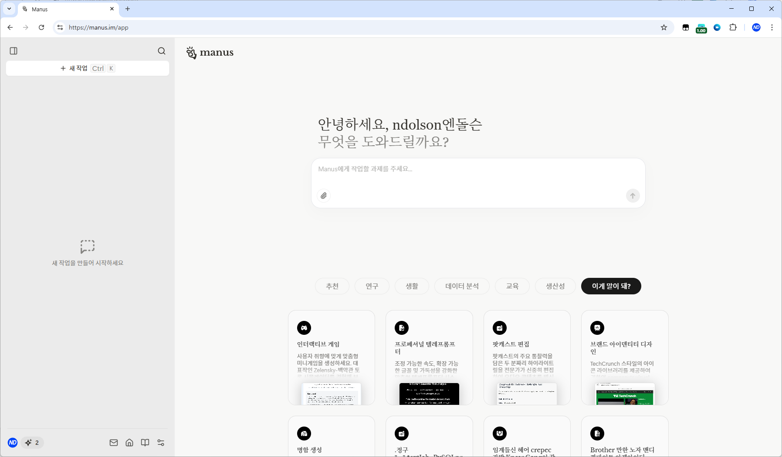This screenshot has height=457, width=782.
Task: Select the 생산성 category tab
Action: point(555,286)
